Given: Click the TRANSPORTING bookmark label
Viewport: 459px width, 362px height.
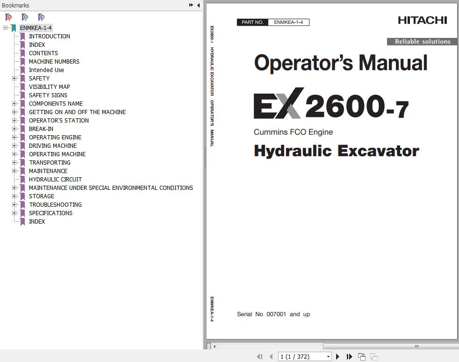Looking at the screenshot, I should click(50, 162).
